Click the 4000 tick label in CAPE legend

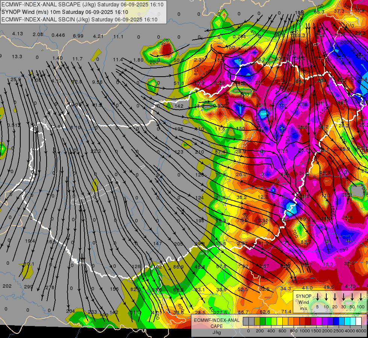(350, 331)
